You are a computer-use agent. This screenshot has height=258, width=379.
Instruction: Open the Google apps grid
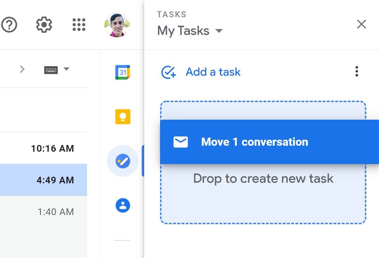pyautogui.click(x=79, y=25)
